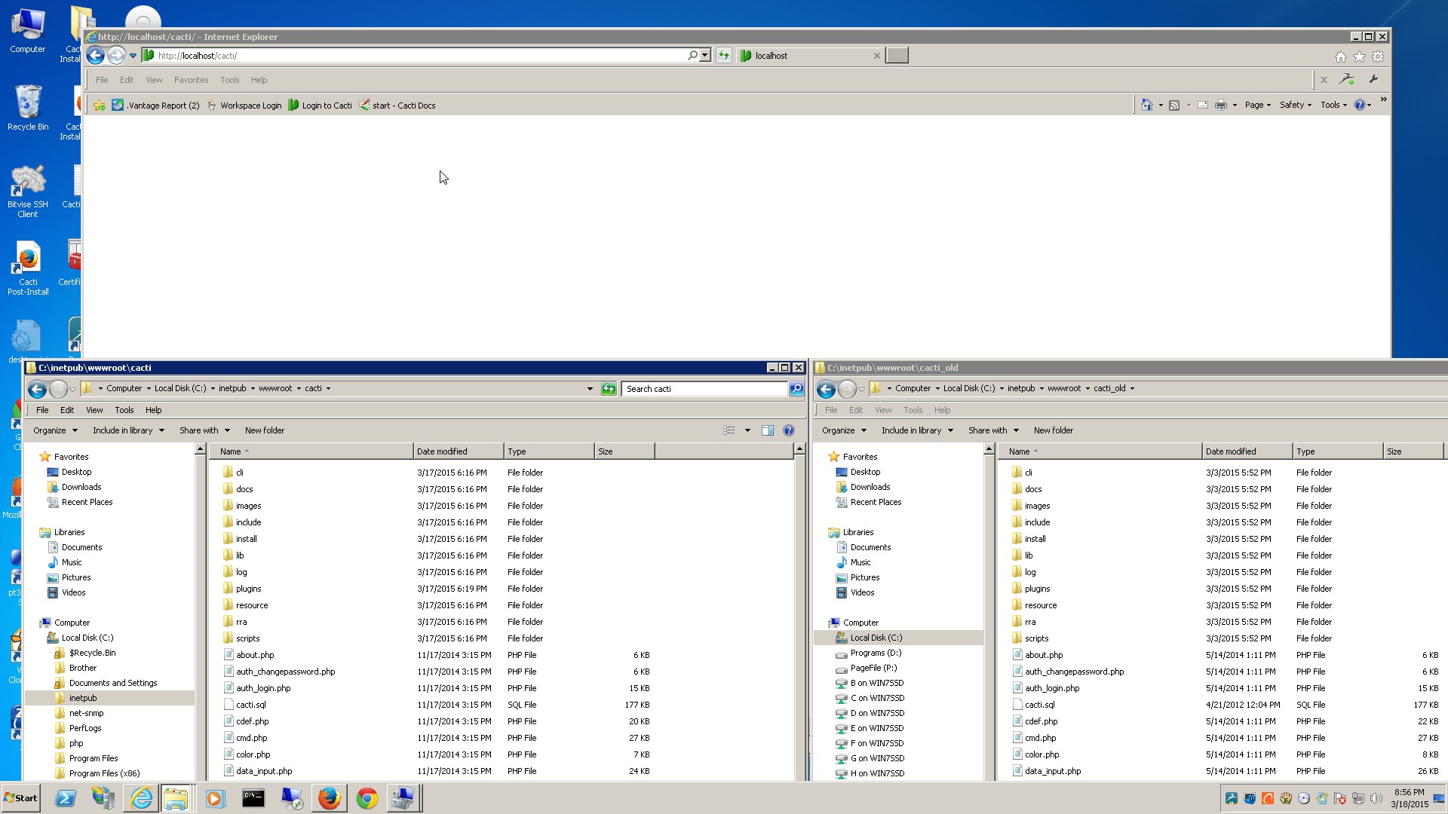Select the localhost tab in IE
The image size is (1448, 814).
click(x=811, y=55)
